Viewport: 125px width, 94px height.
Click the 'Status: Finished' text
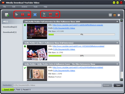tap(55, 77)
